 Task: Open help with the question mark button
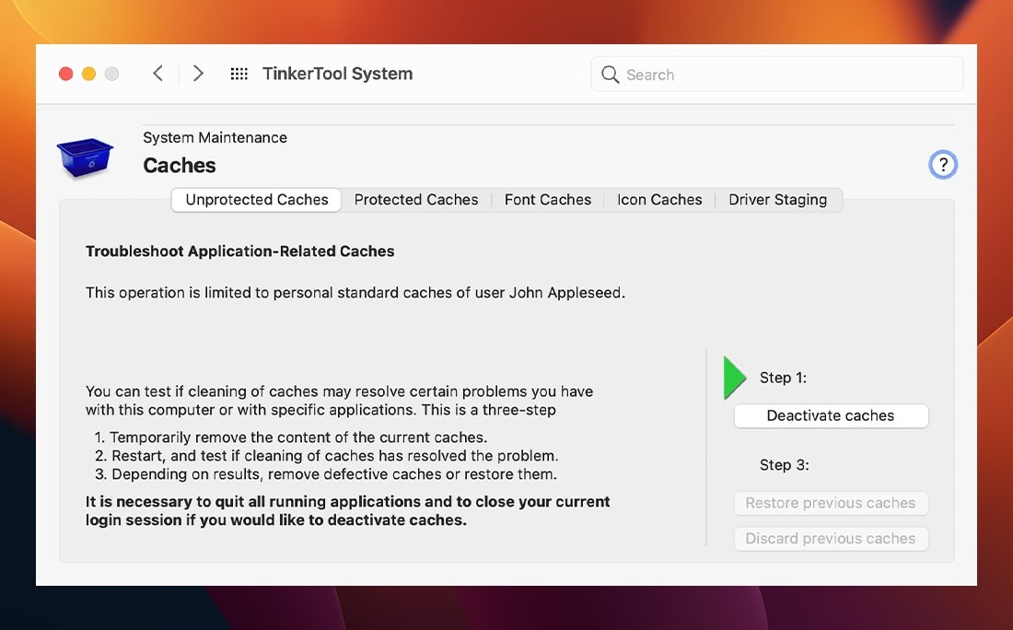(x=943, y=165)
